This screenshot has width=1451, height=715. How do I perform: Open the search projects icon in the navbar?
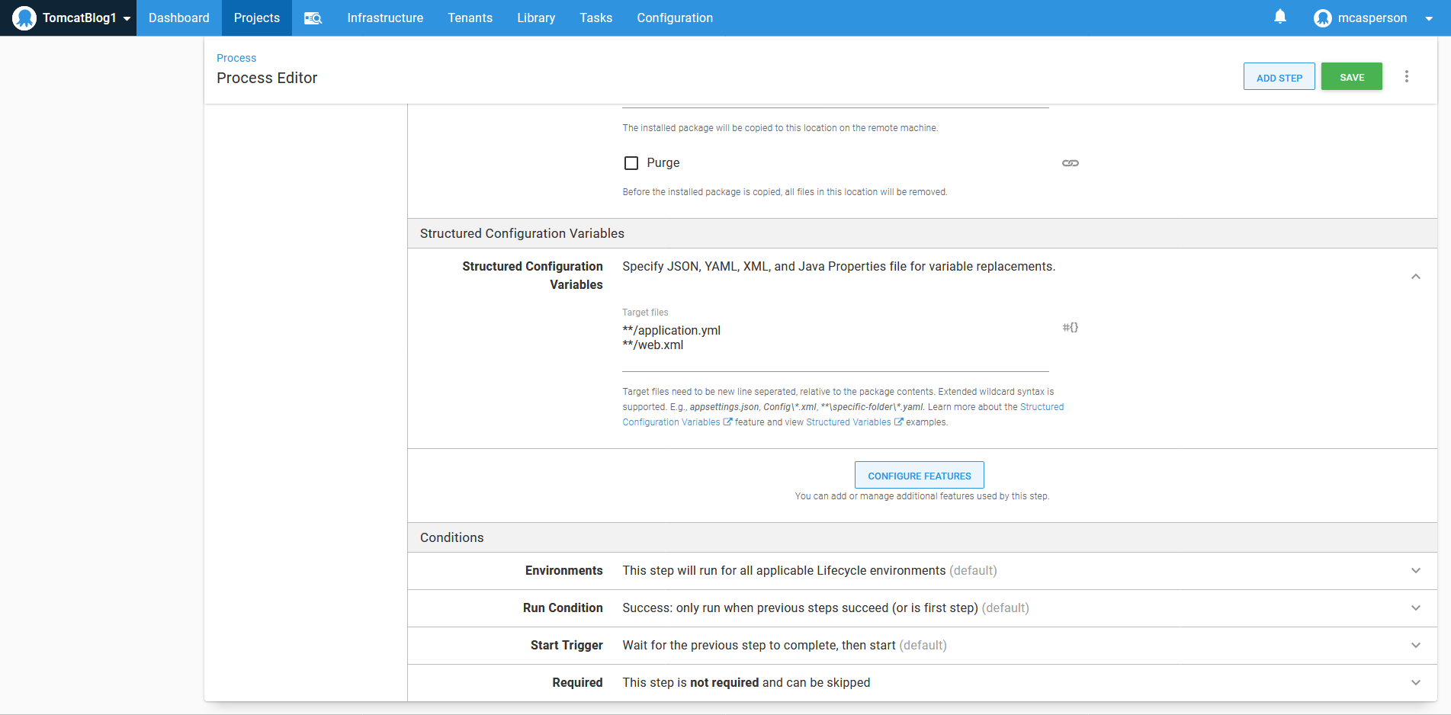click(x=313, y=18)
